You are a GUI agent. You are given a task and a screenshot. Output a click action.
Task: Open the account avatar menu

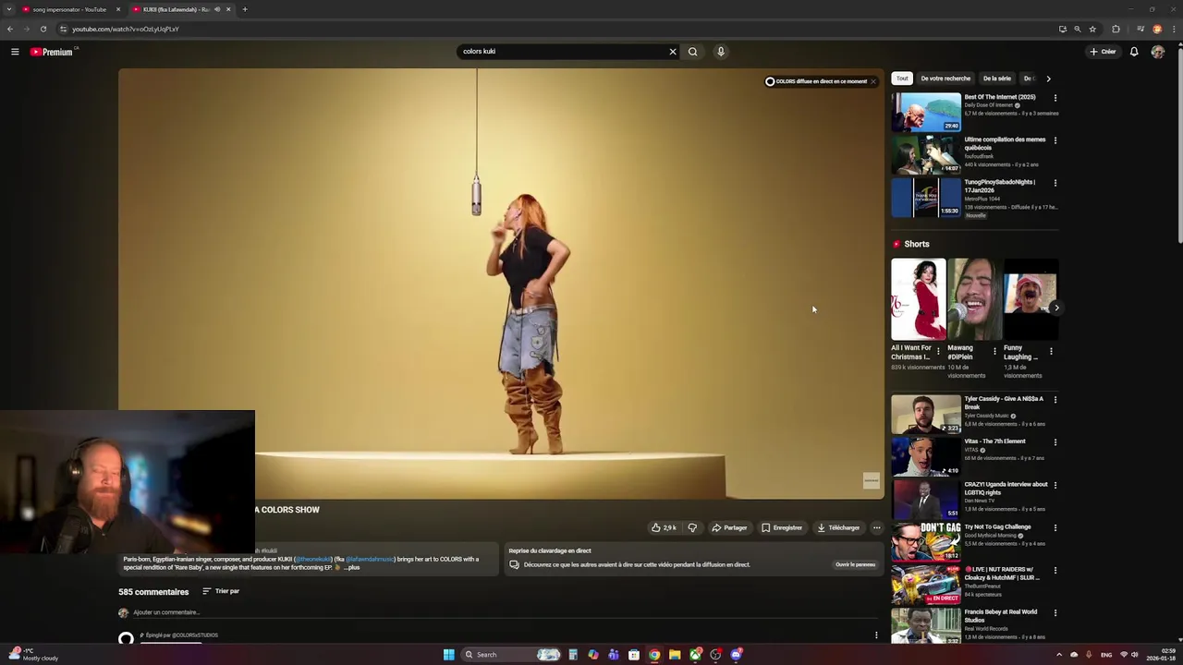1157,52
